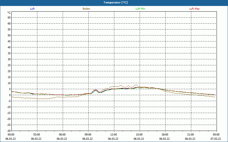The image size is (228, 142).
Task: Click the y-axis value -10
Action: 9,107
